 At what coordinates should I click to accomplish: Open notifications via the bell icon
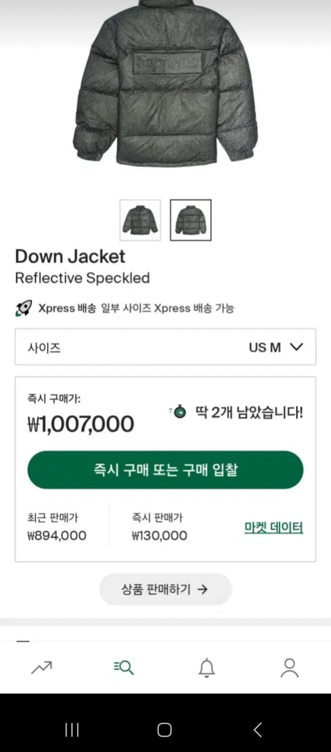(207, 667)
